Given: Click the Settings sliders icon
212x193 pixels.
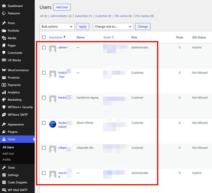Looking at the screenshot, I should pyautogui.click(x=4, y=175).
